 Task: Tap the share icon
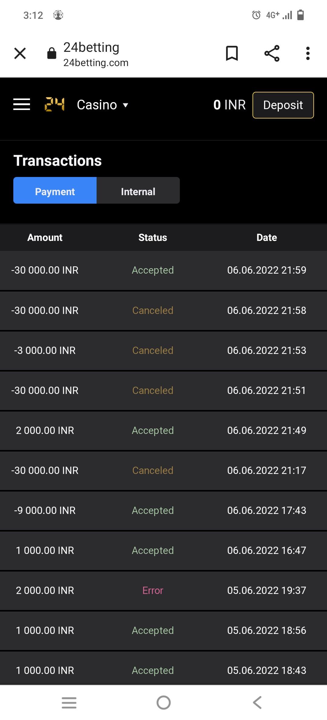(x=272, y=54)
